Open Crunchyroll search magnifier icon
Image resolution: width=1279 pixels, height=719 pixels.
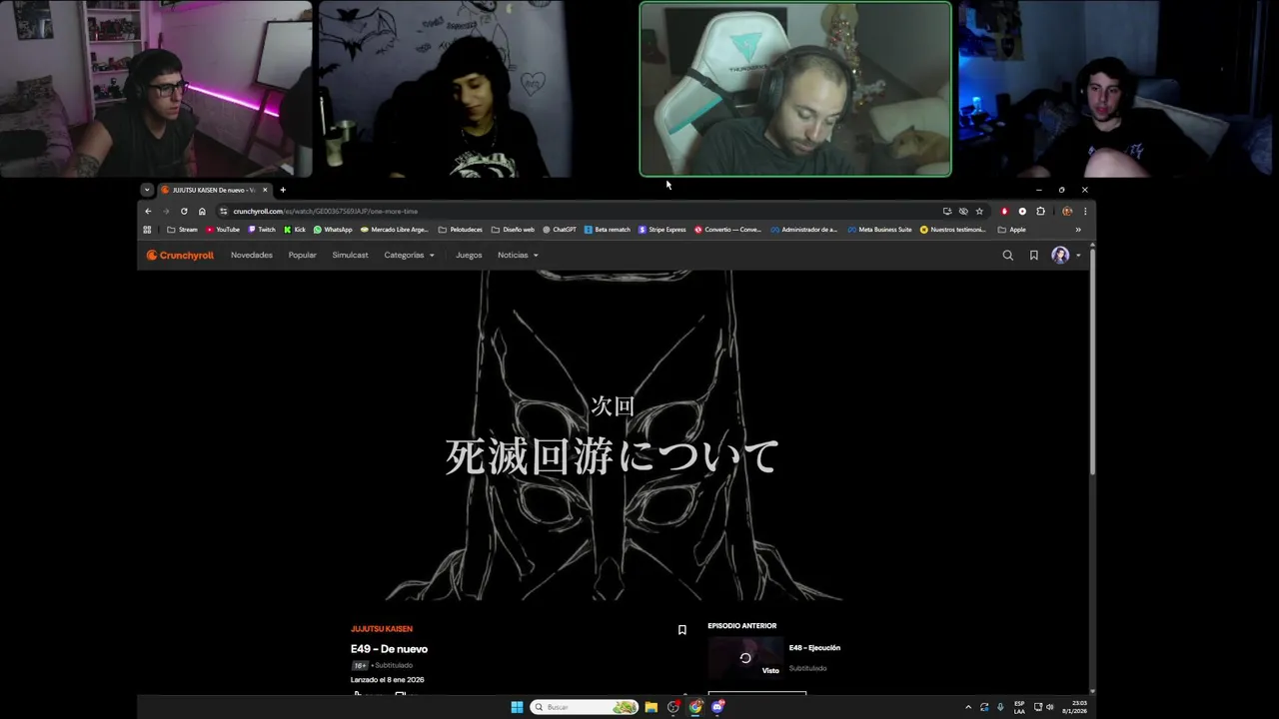point(1007,255)
